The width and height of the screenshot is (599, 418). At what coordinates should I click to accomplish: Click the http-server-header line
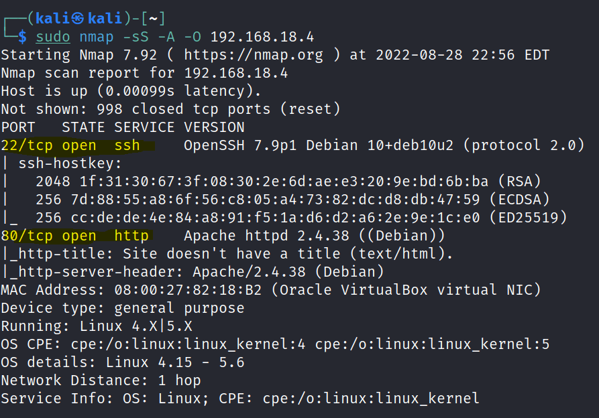193,272
